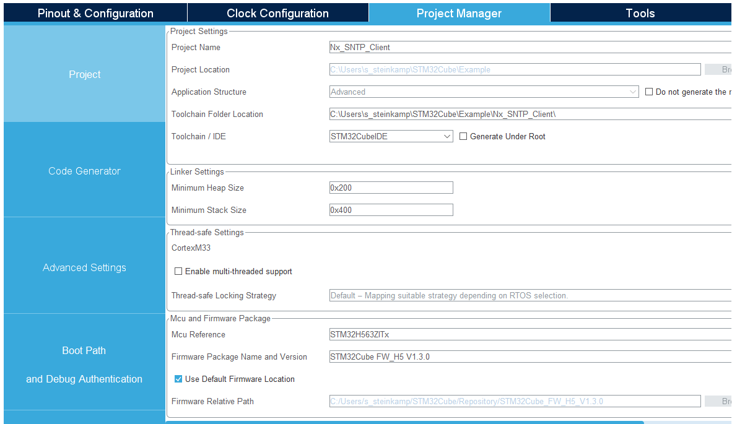The width and height of the screenshot is (732, 424).
Task: Click Minimum Heap Size field
Action: [391, 188]
